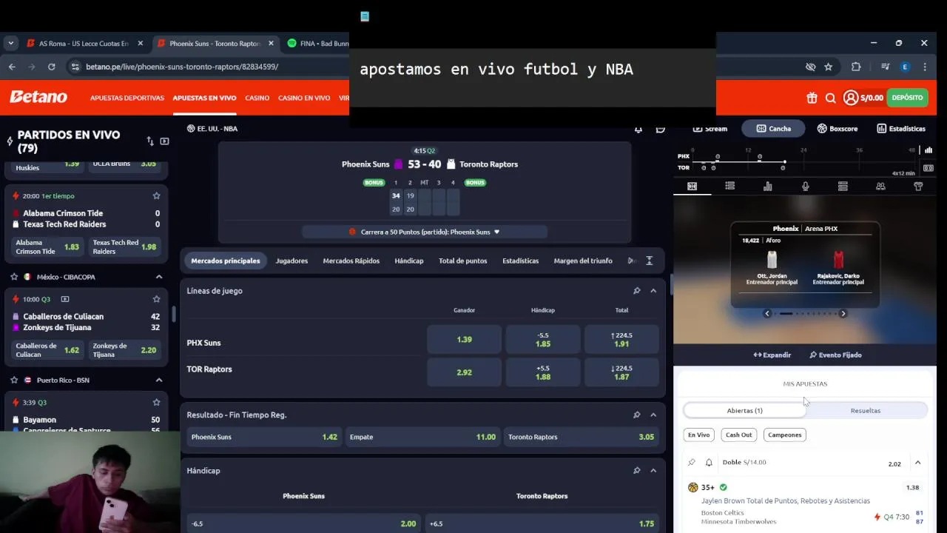Screen dimensions: 947x533
Task: Click Expandir court view
Action: [772, 355]
